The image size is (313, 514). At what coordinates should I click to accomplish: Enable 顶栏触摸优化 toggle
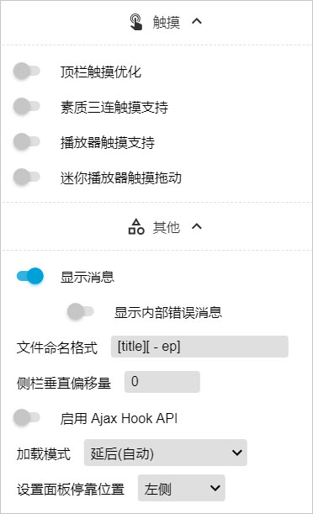tap(27, 72)
